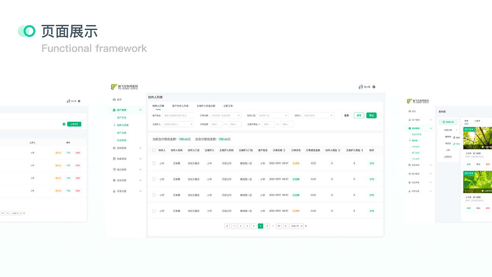Open 20条/页 page size dropdown in center window

296,226
